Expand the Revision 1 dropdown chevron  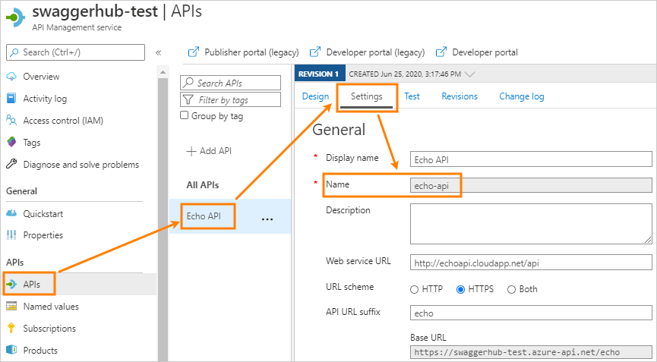tap(469, 74)
